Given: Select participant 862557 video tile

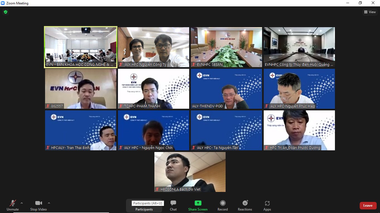Looking at the screenshot, I should coord(81,89).
